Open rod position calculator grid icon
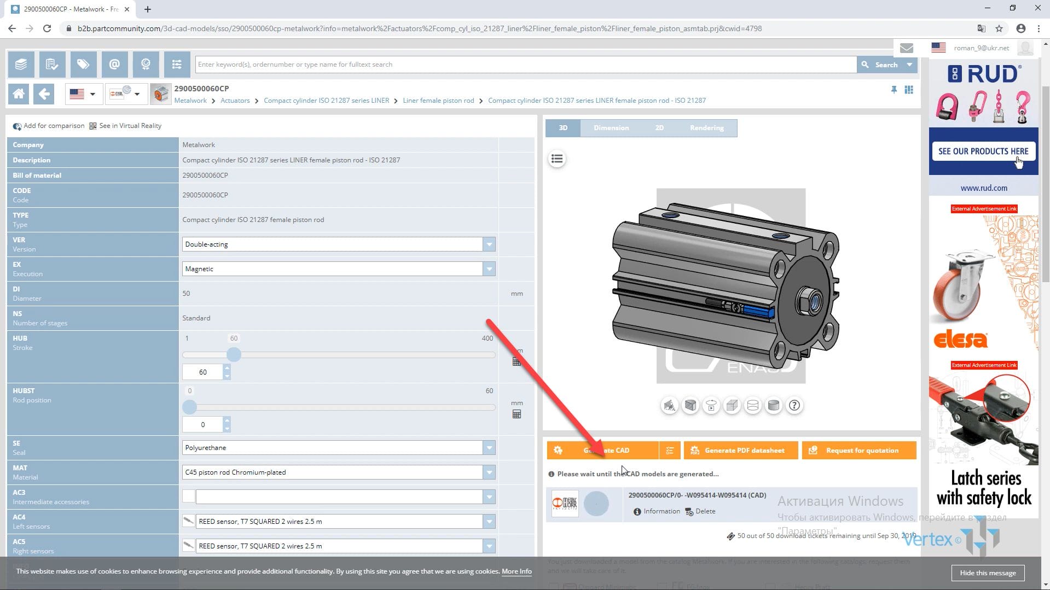 click(x=517, y=414)
